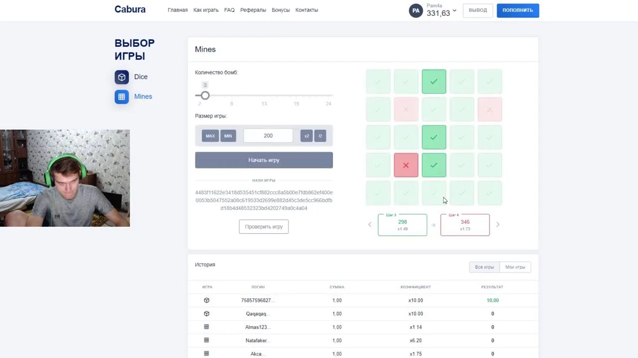Image resolution: width=638 pixels, height=358 pixels.
Task: Click the faded red X tile in second row, second column
Action: [x=406, y=109]
